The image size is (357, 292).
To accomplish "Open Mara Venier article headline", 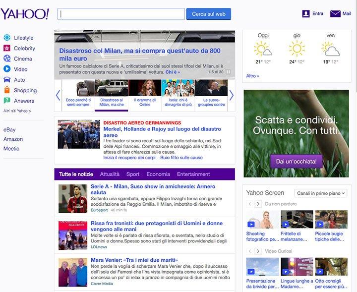I will (x=134, y=260).
